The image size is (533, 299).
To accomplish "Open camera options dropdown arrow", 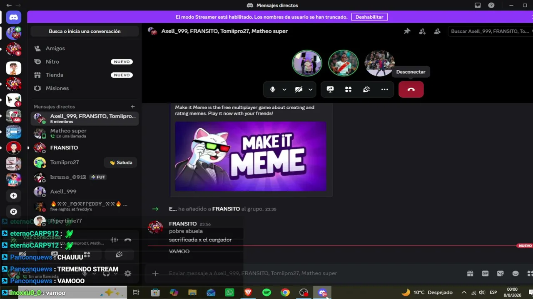I will [x=310, y=89].
